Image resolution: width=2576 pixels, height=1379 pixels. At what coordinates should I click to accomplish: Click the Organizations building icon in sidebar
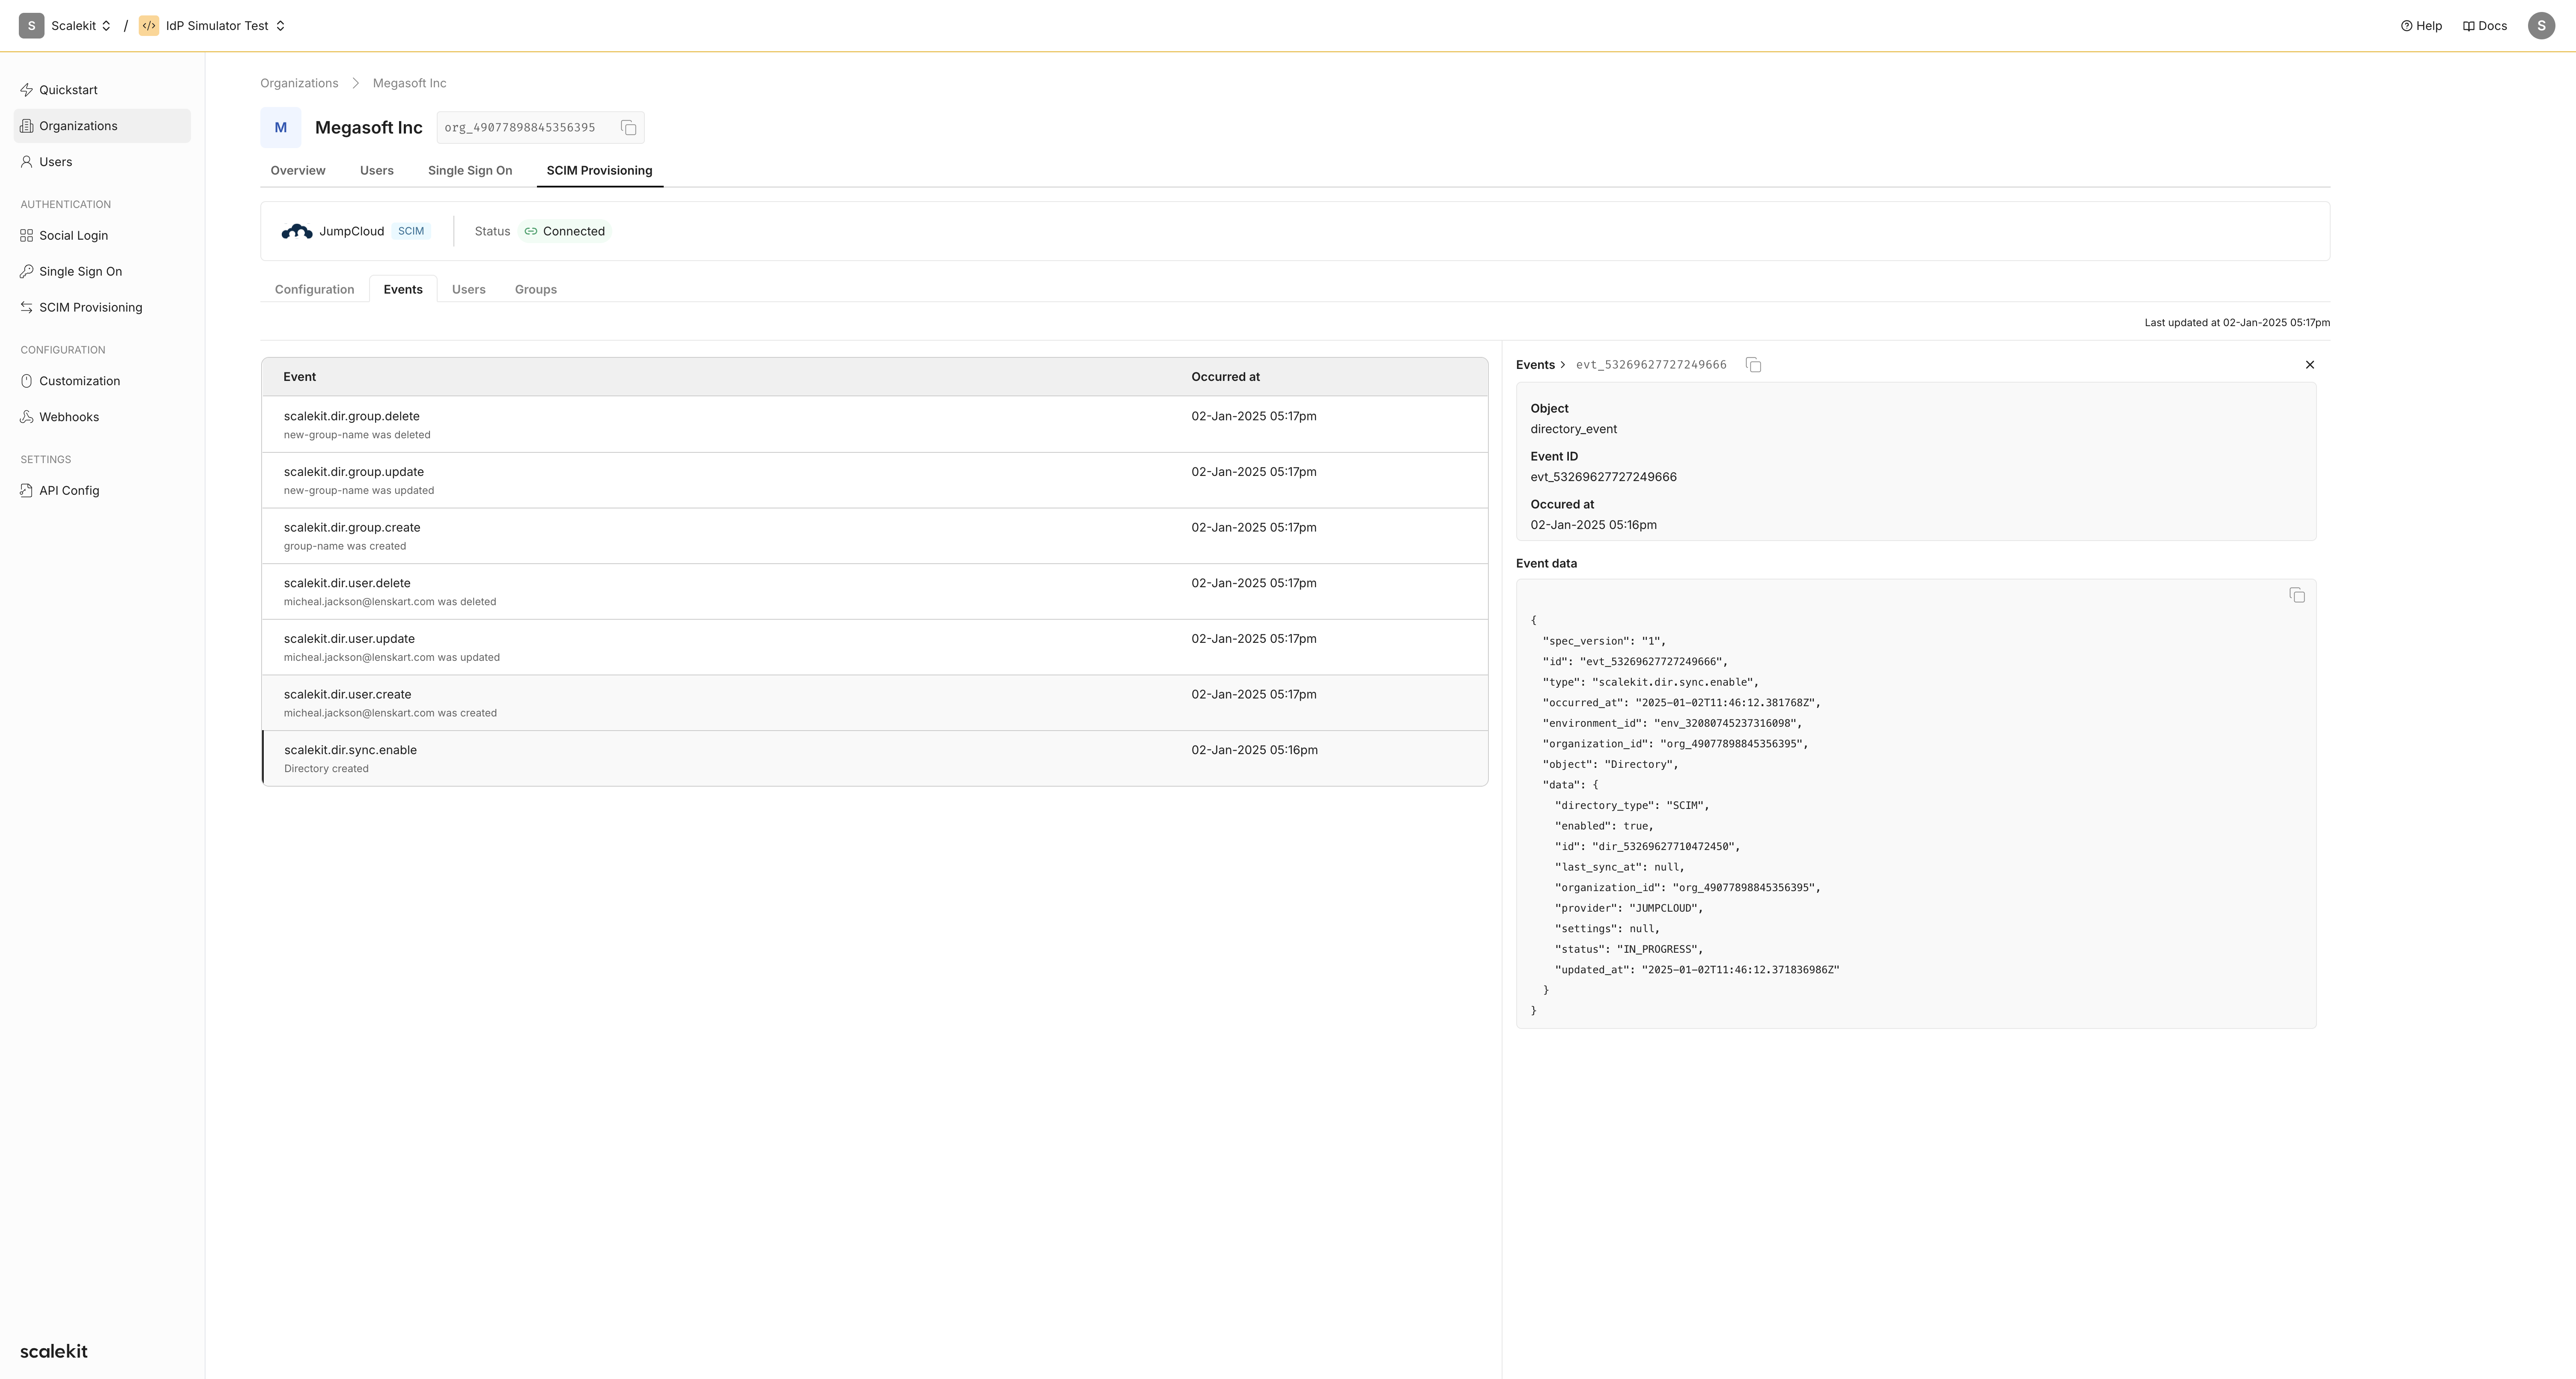(27, 126)
